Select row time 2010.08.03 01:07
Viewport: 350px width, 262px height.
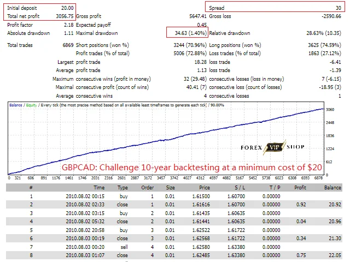(x=85, y=255)
